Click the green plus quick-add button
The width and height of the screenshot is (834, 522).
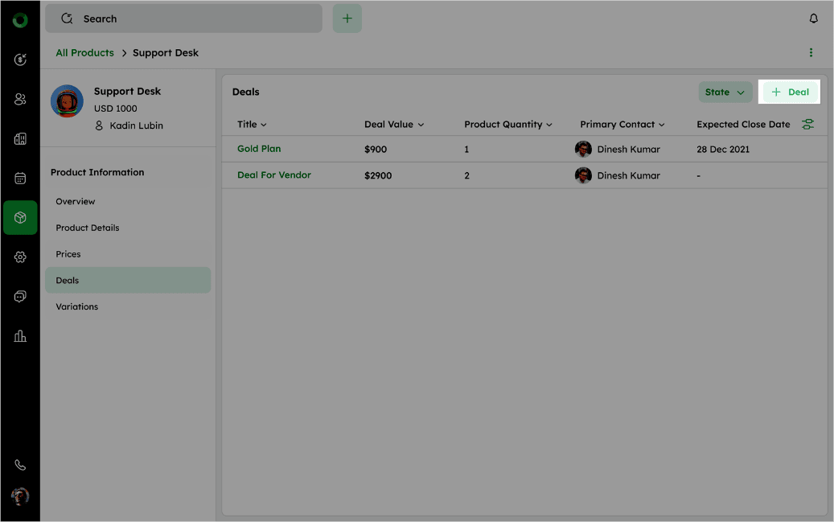coord(347,18)
